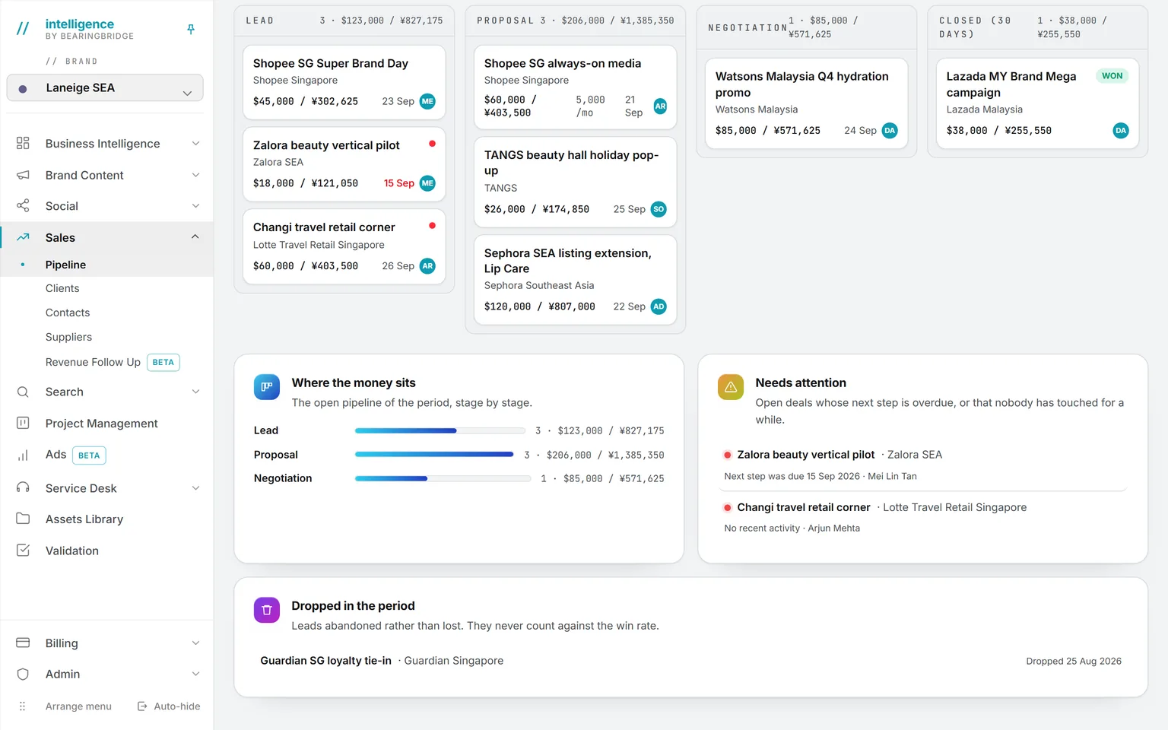This screenshot has width=1168, height=730.
Task: Open the Business Intelligence grid icon
Action: click(23, 143)
